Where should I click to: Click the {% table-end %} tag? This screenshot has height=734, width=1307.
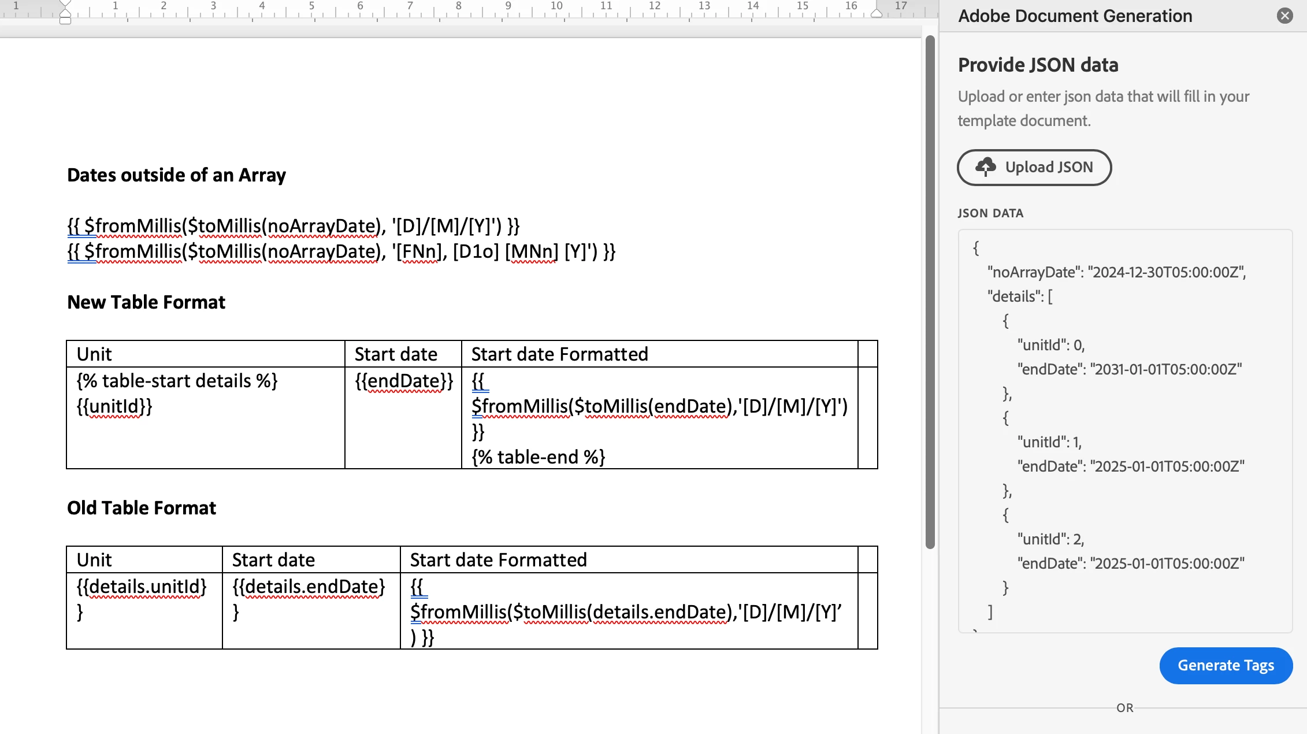coord(538,457)
